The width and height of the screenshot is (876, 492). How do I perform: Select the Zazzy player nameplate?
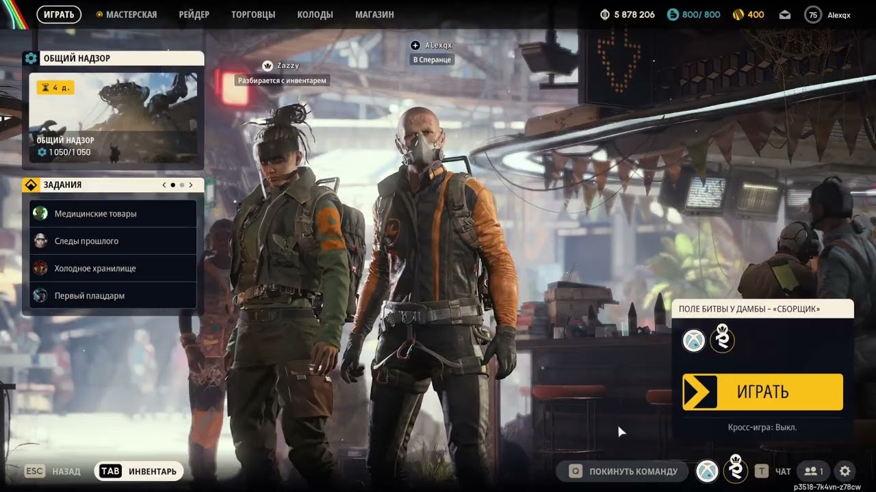click(288, 66)
